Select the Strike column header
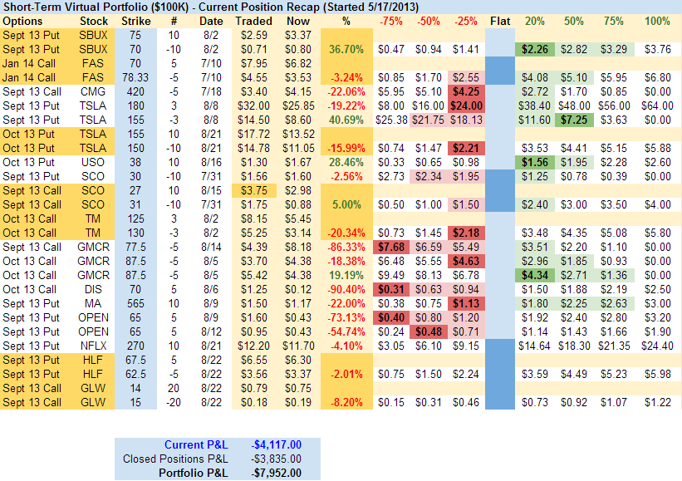Screen dimensions: 682x481 click(136, 20)
